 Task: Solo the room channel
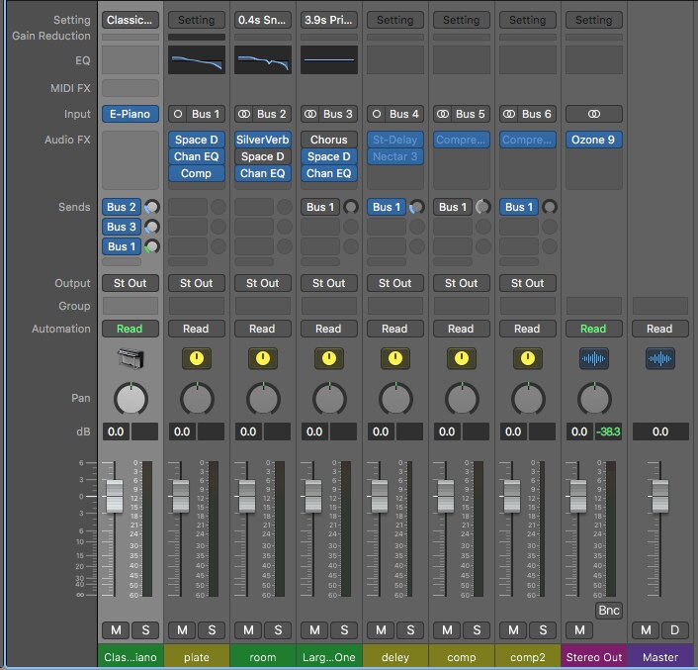tap(278, 629)
